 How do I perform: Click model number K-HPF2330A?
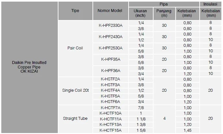pyautogui.click(x=110, y=26)
